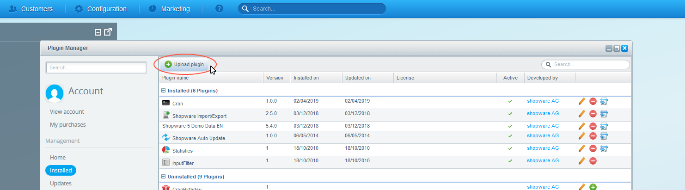Sort by License column header
Screen dimensions: 685x190
[x=445, y=78]
